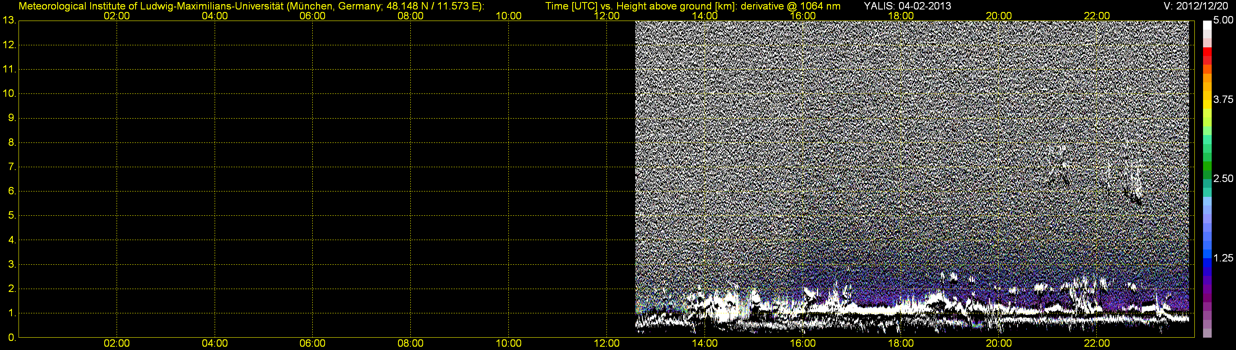The width and height of the screenshot is (1236, 350).
Task: Click the 1 km height axis label
Action: 12,313
